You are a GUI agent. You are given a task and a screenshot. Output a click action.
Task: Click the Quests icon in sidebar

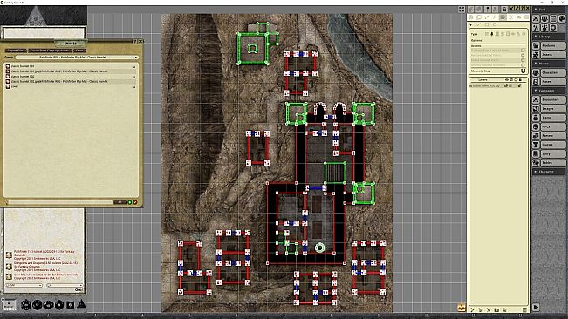tap(536, 145)
